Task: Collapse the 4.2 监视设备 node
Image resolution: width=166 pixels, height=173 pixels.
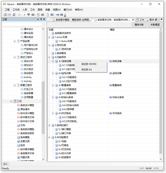Action: click(53, 73)
